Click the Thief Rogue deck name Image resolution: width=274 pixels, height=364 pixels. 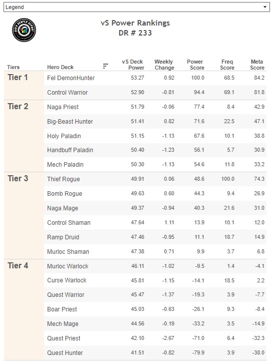click(x=64, y=179)
